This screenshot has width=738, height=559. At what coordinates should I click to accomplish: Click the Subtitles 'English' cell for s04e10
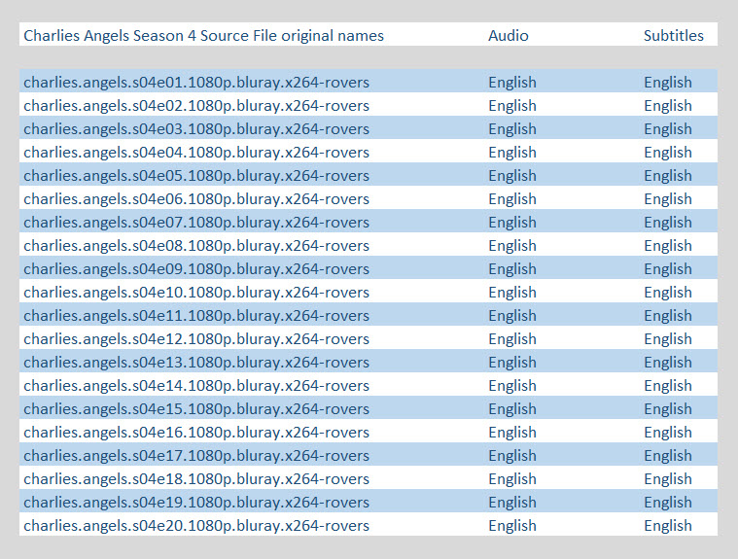coord(668,293)
